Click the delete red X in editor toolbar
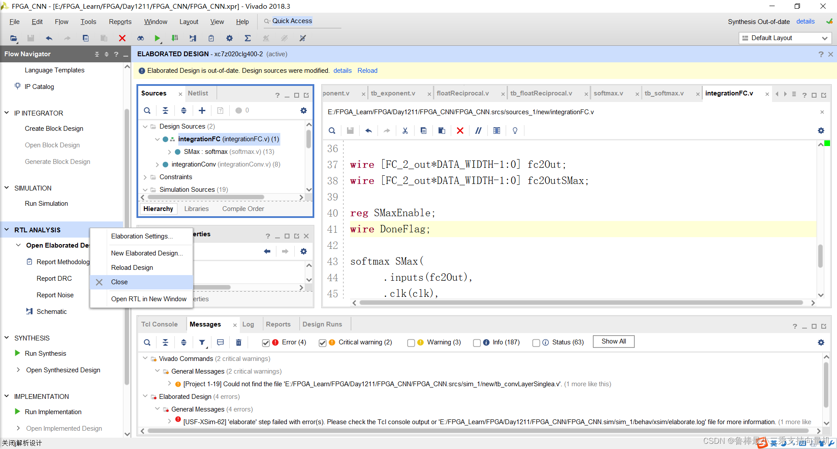 click(460, 131)
